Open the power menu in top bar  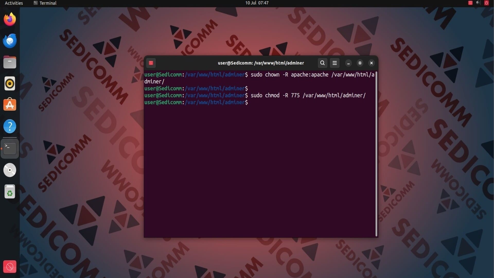[x=486, y=3]
